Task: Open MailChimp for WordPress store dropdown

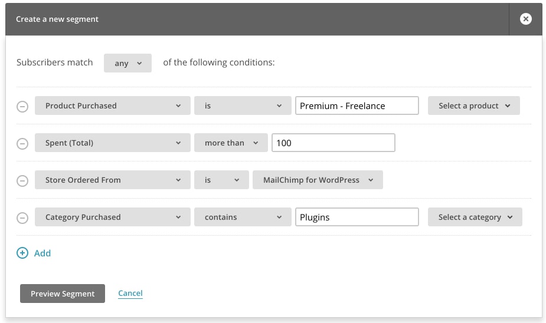Action: [318, 180]
